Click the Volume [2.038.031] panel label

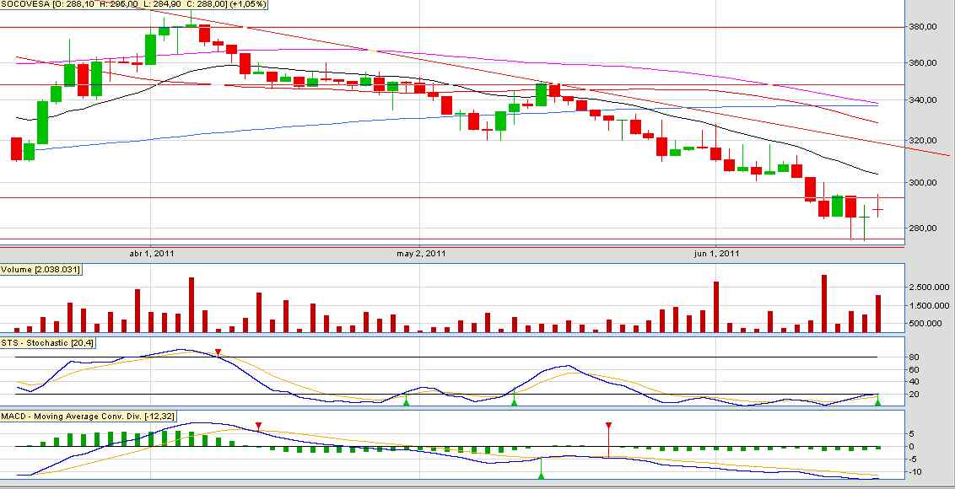click(40, 269)
